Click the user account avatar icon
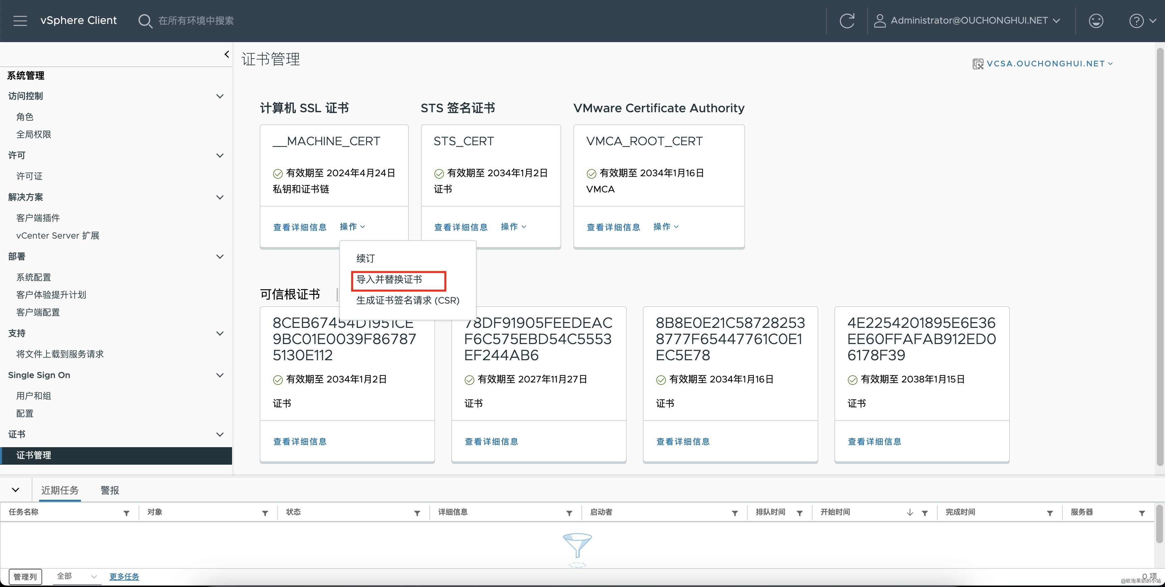 (x=879, y=21)
